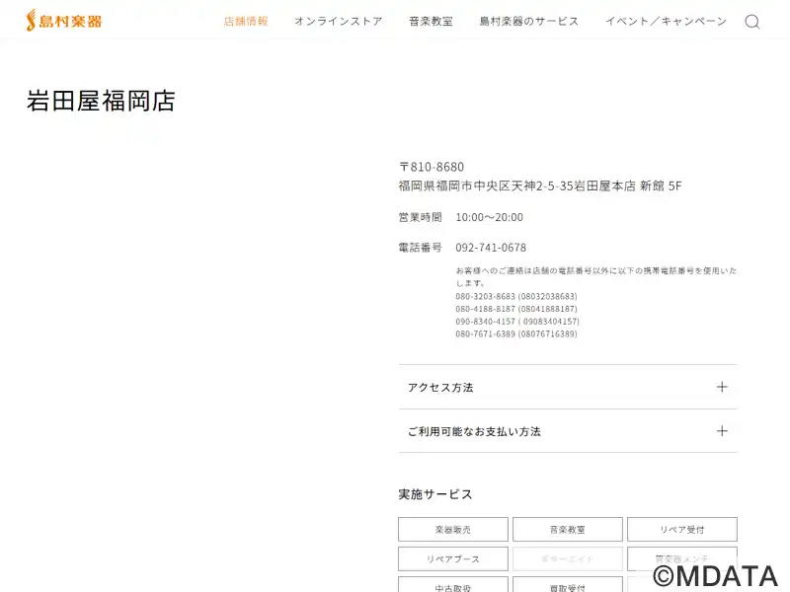Click the store phone number 092-741-0678
The image size is (790, 592).
coord(491,248)
